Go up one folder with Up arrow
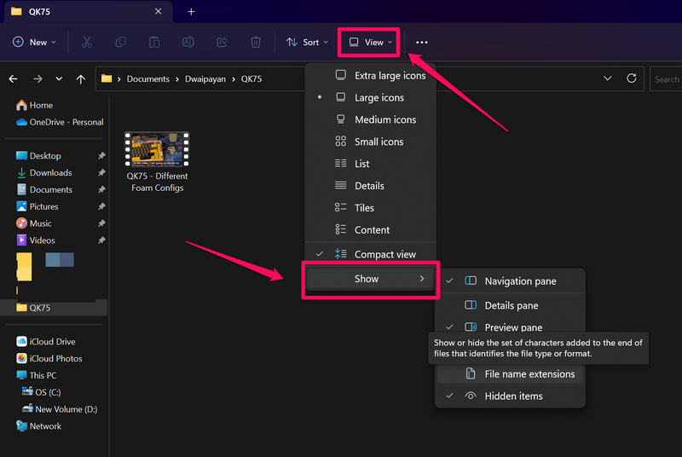Viewport: 682px width, 457px height. [x=81, y=79]
